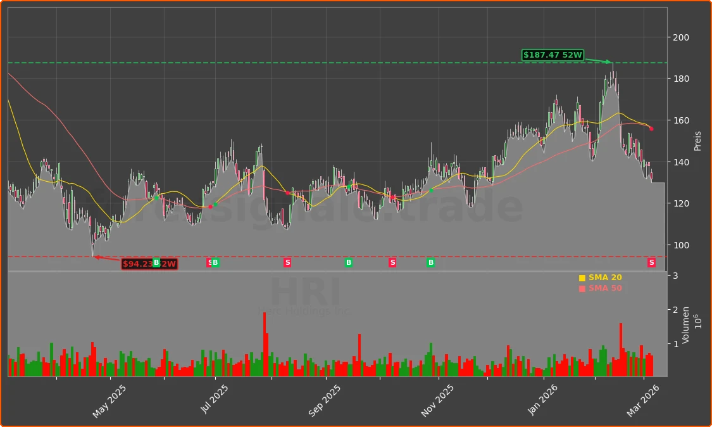Click the red S badge near Mar 2026
Viewport: 712px width, 427px height.
651,262
